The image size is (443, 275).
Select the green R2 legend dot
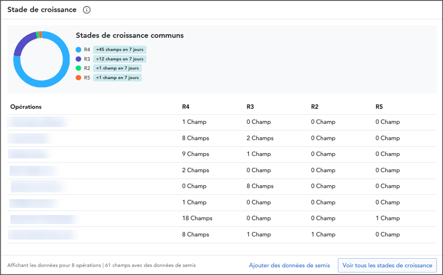click(x=79, y=68)
